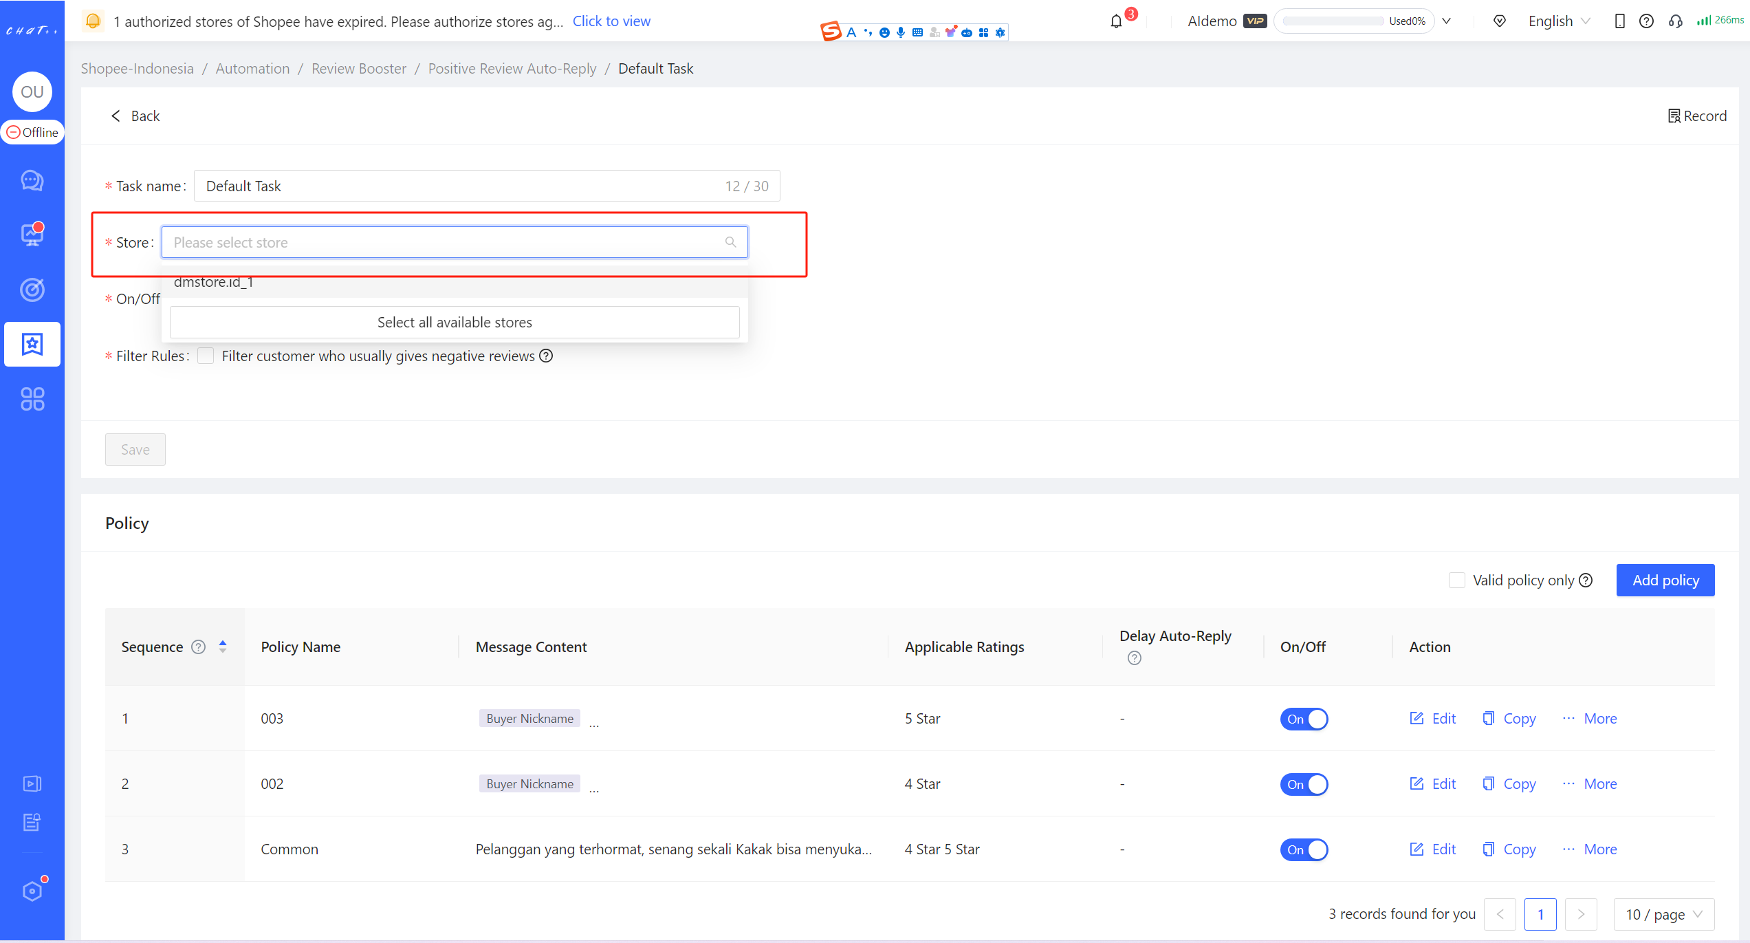1750x943 pixels.
Task: Go to Review Booster breadcrumb
Action: (x=359, y=68)
